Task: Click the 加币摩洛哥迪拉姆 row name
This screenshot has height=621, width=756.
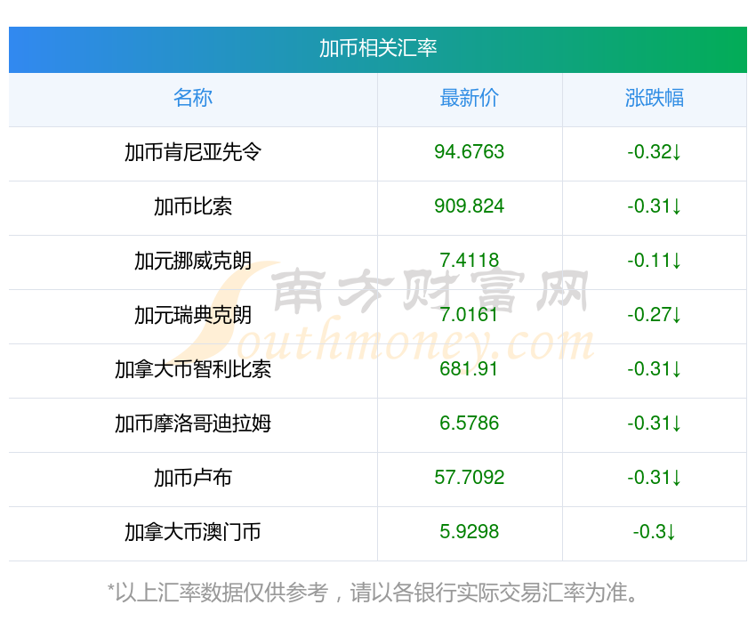Action: [193, 423]
